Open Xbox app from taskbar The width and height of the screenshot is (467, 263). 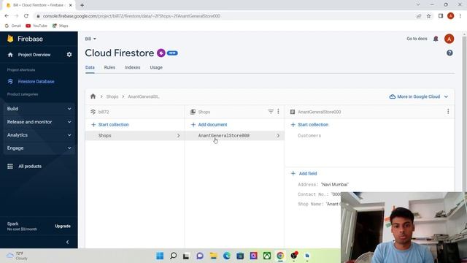(267, 256)
